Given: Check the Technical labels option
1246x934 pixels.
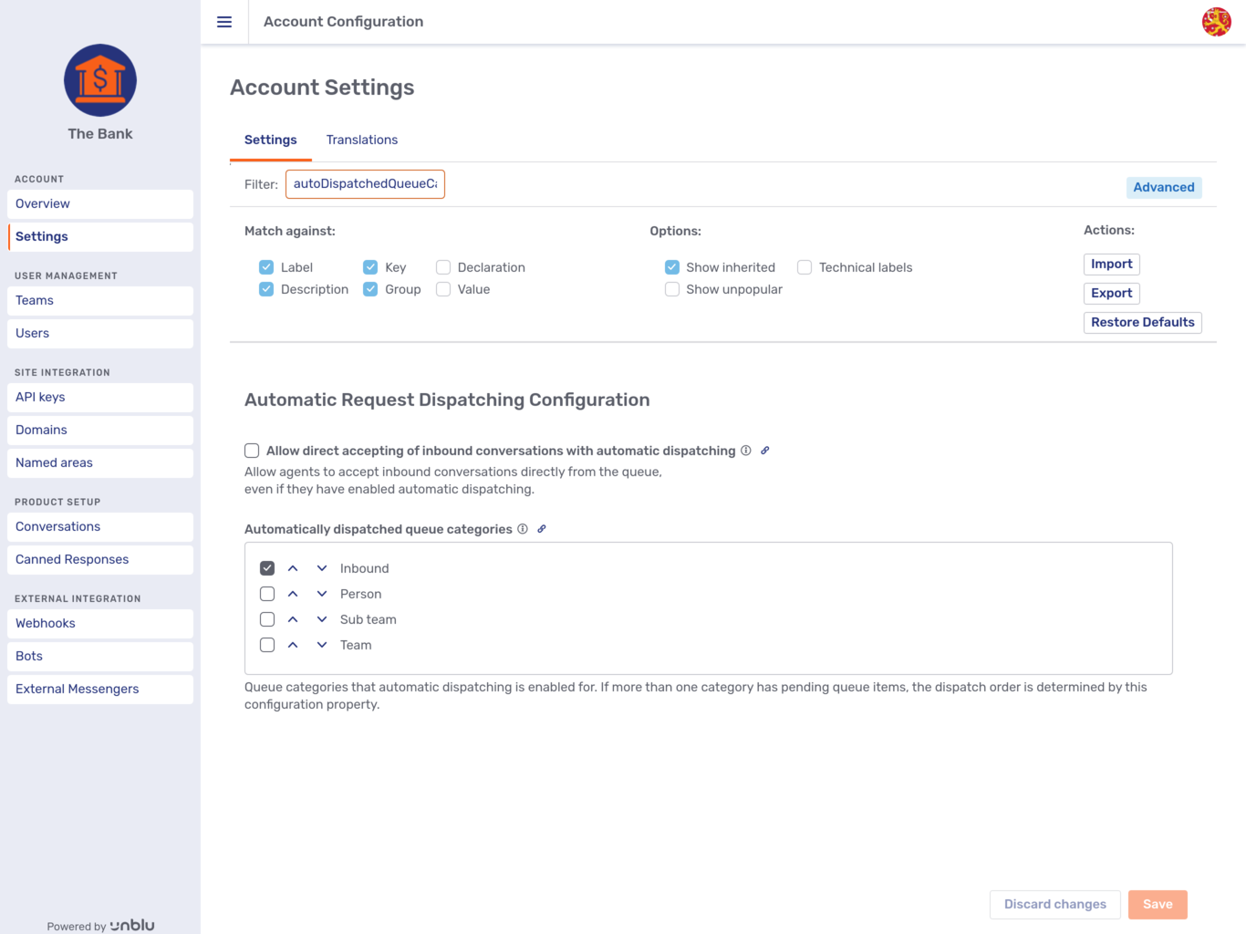Looking at the screenshot, I should coord(804,267).
